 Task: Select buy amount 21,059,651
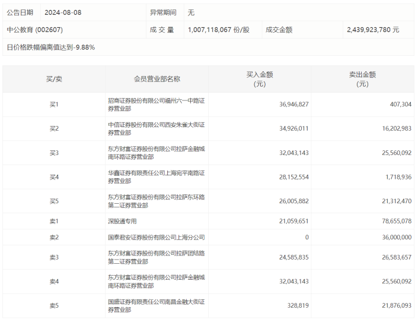[294, 221]
